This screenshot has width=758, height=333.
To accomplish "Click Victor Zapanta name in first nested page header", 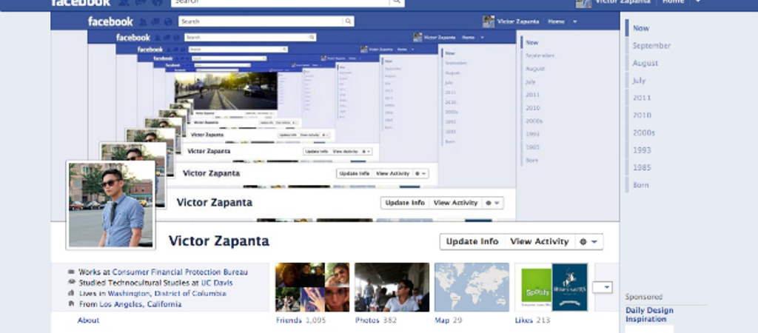I will click(x=519, y=21).
